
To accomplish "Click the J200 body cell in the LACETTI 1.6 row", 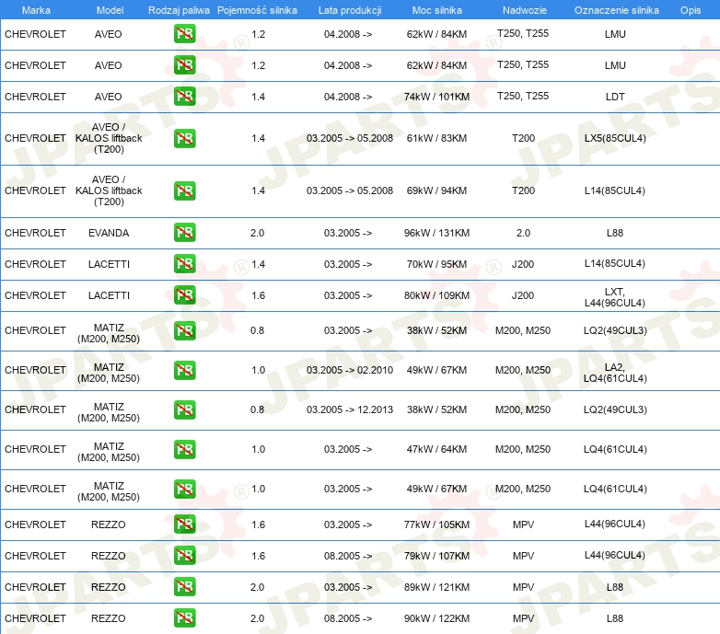I will [x=523, y=295].
